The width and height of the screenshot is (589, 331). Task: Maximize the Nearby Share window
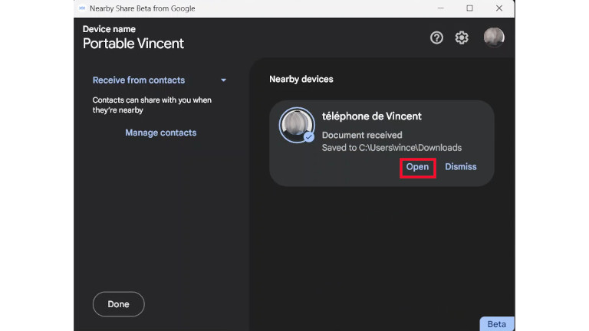(469, 8)
